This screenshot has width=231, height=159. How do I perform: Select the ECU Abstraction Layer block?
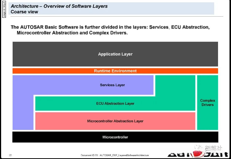[x=115, y=104]
